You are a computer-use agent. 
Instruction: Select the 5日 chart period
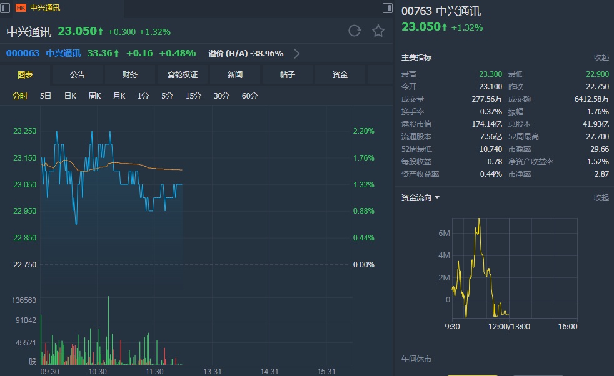click(x=46, y=96)
